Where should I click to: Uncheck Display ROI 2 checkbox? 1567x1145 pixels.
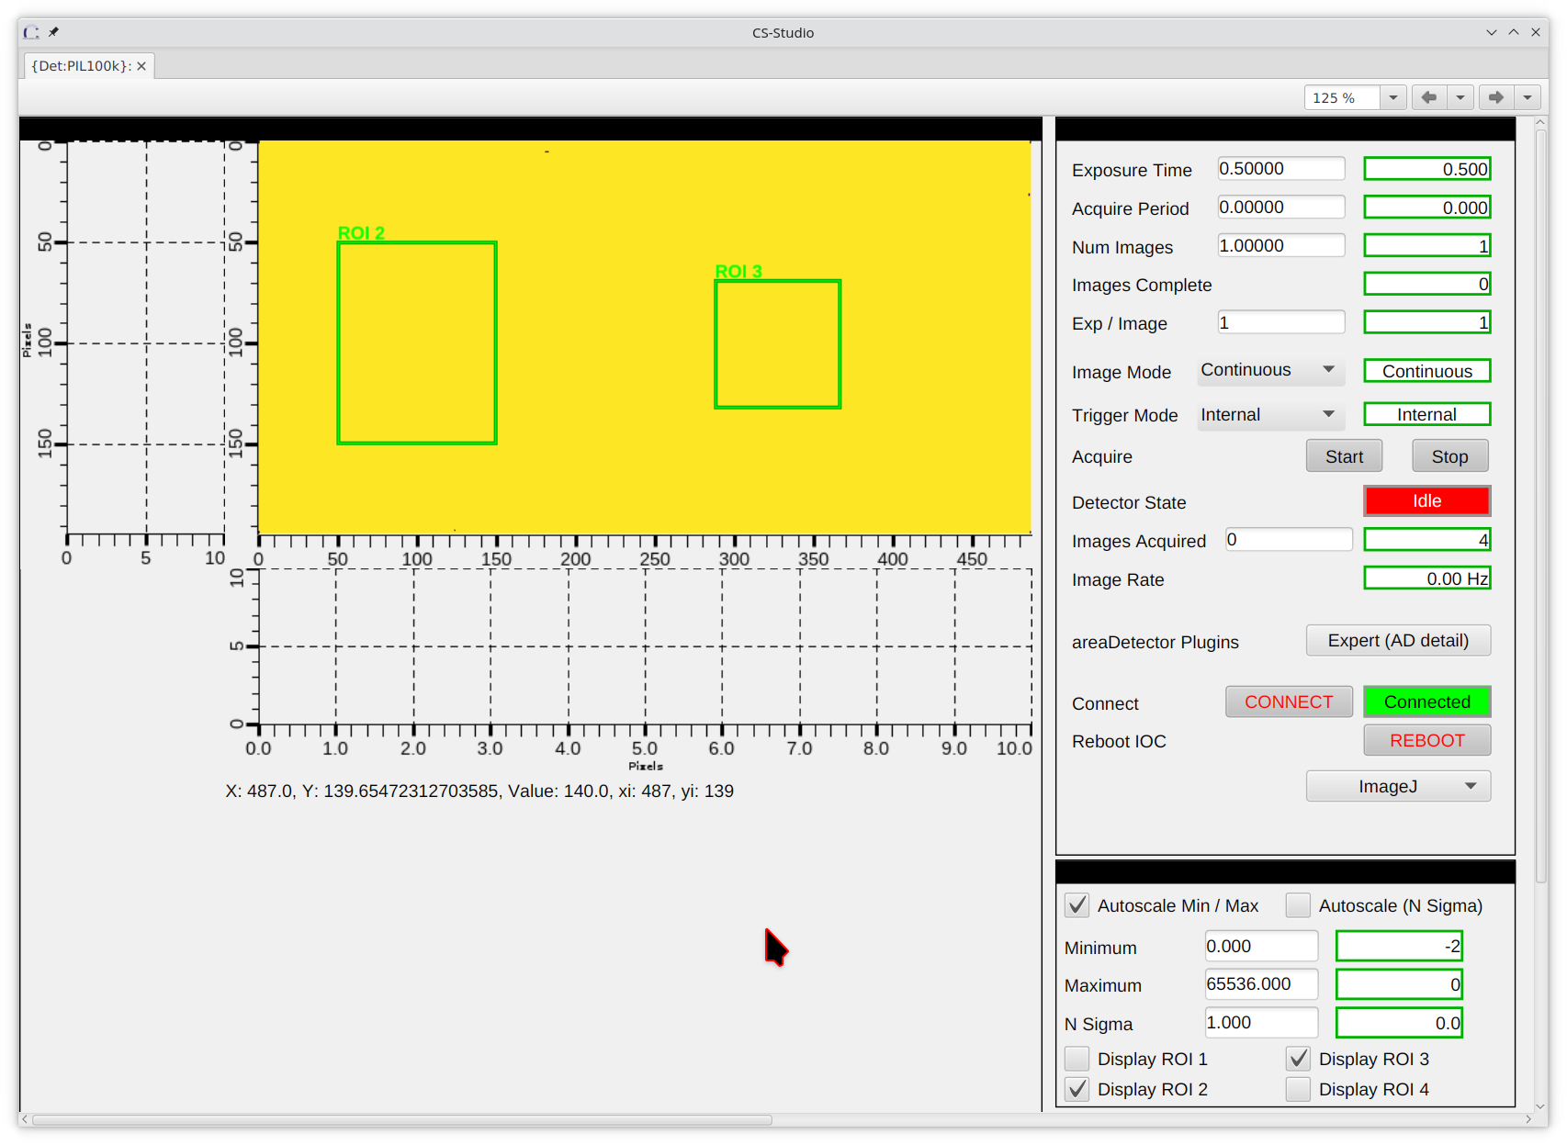[1077, 1089]
